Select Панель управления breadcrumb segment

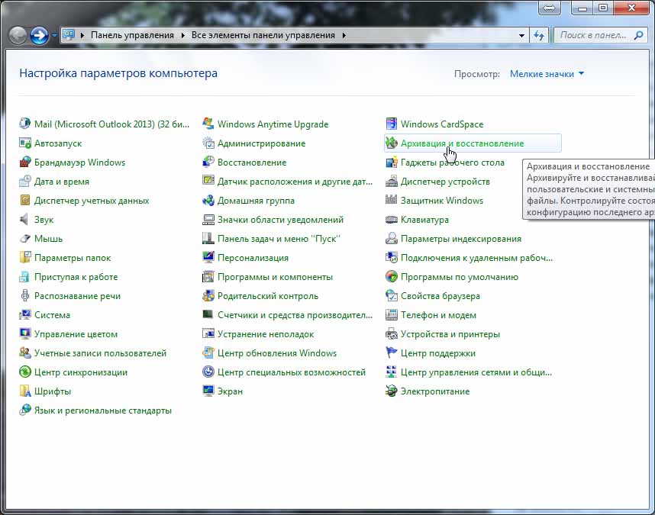[132, 35]
